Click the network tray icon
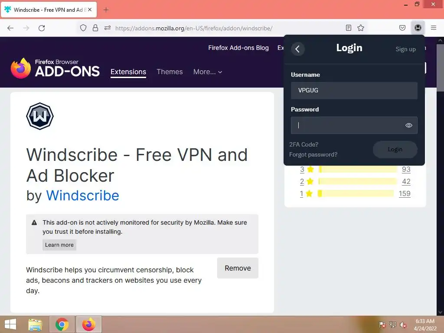 [x=393, y=325]
